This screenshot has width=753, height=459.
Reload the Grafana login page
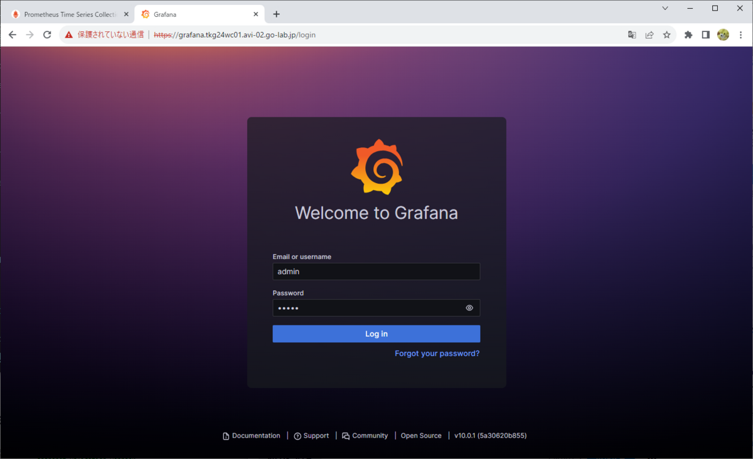click(x=47, y=35)
